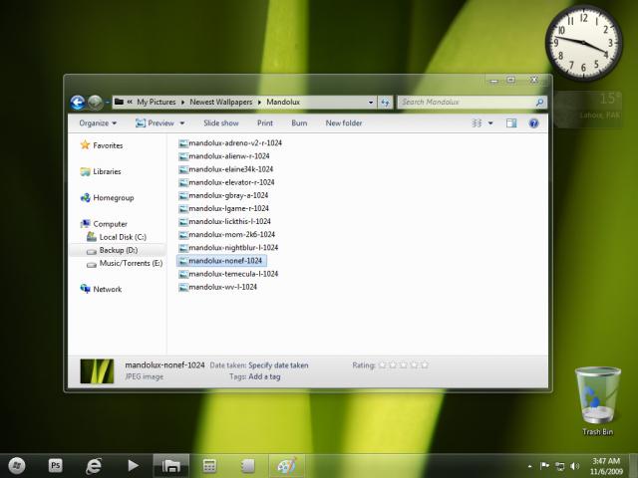
Task: Set the rating to one star
Action: 382,365
